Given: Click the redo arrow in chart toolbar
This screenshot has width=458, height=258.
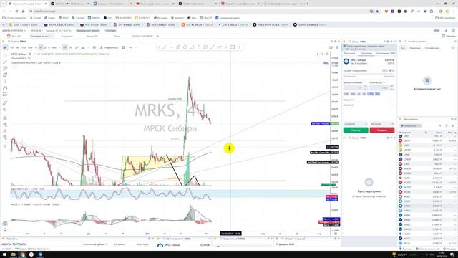Looking at the screenshot, I should tap(136, 47).
